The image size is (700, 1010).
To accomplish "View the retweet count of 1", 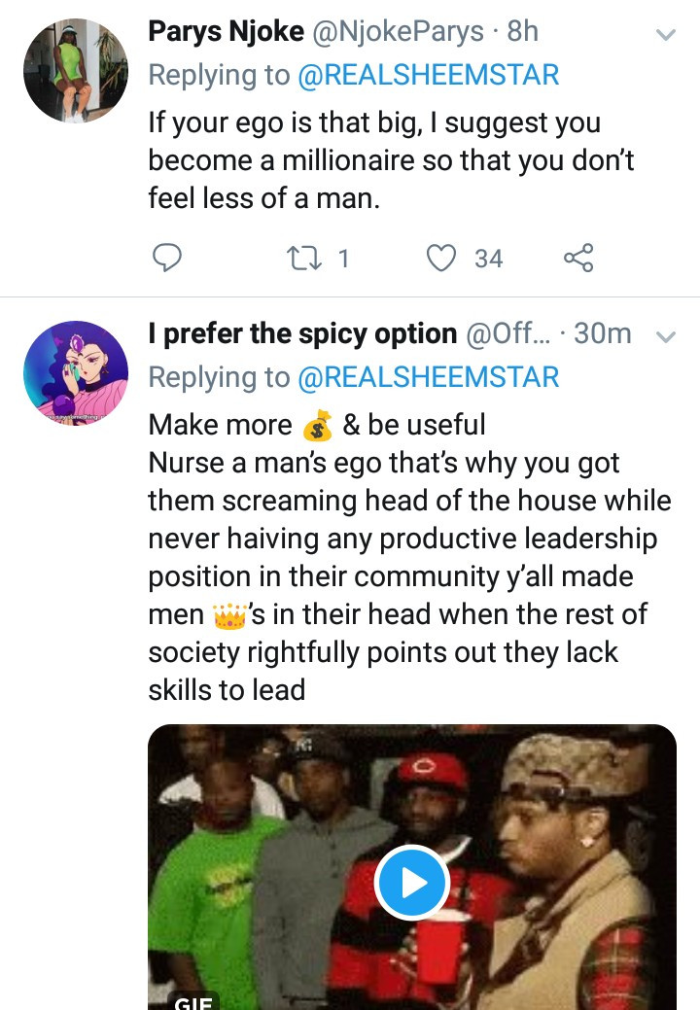I will 344,259.
